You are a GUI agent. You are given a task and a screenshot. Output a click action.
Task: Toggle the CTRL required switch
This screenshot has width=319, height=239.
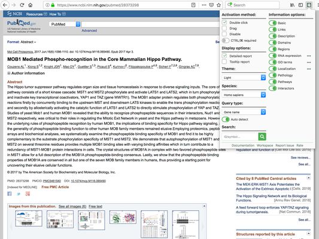point(226,41)
